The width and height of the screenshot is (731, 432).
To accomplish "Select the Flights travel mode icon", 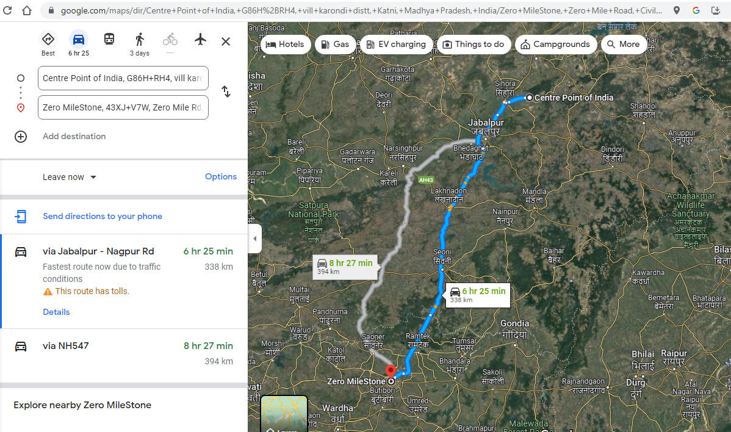I will (200, 40).
